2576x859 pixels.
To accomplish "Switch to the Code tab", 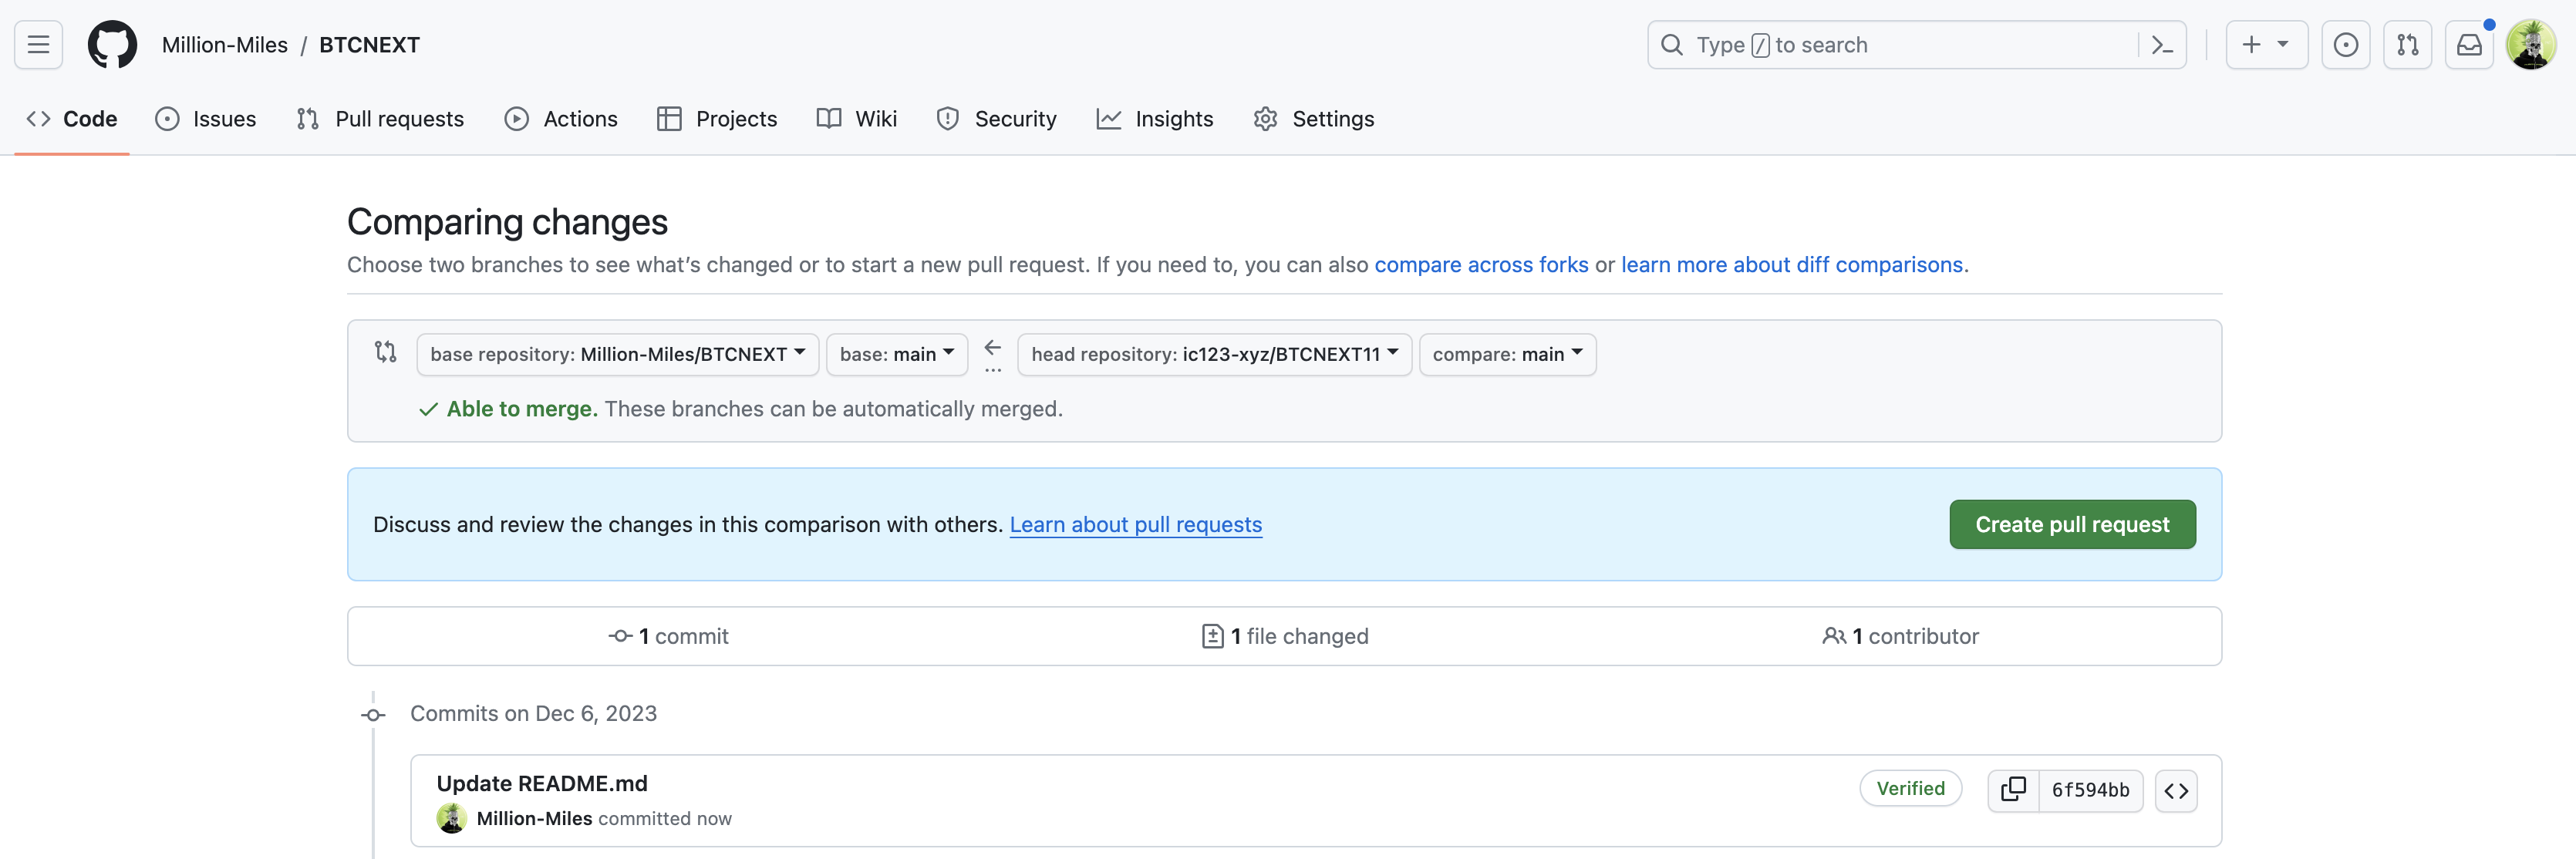I will point(72,119).
